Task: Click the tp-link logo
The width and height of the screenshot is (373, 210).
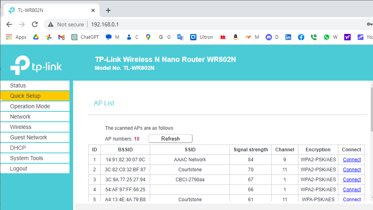Action: point(36,65)
